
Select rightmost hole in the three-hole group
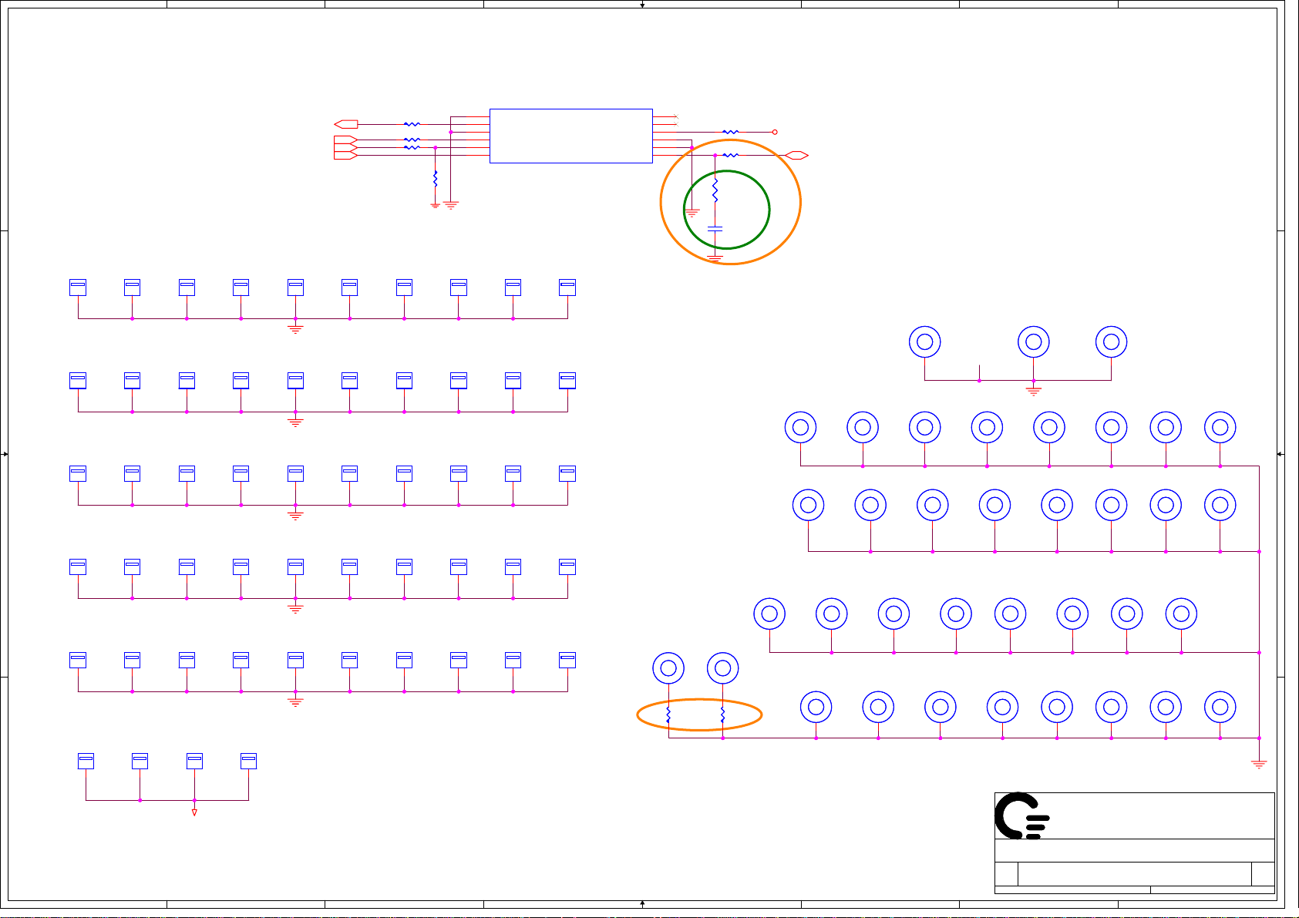pos(1112,341)
